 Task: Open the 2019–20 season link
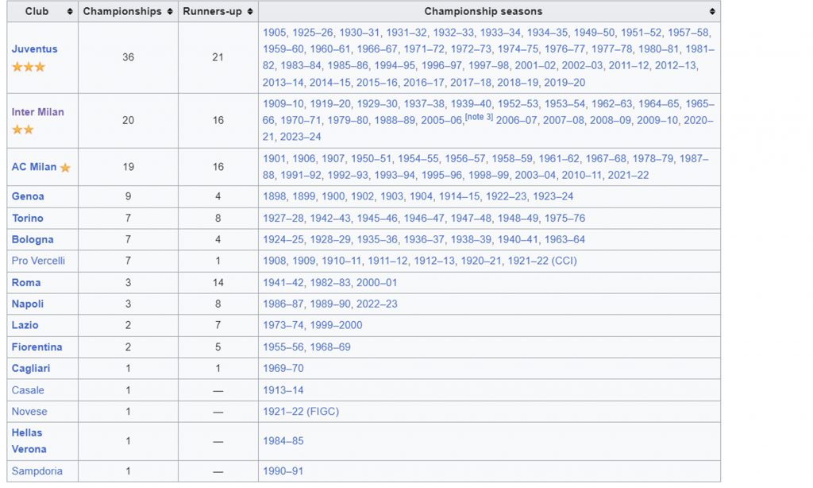[564, 82]
